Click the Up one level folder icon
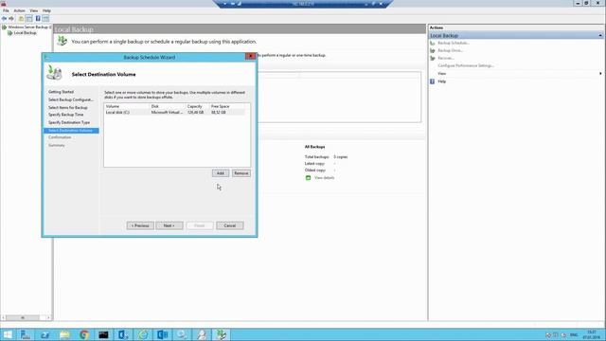 click(x=21, y=19)
